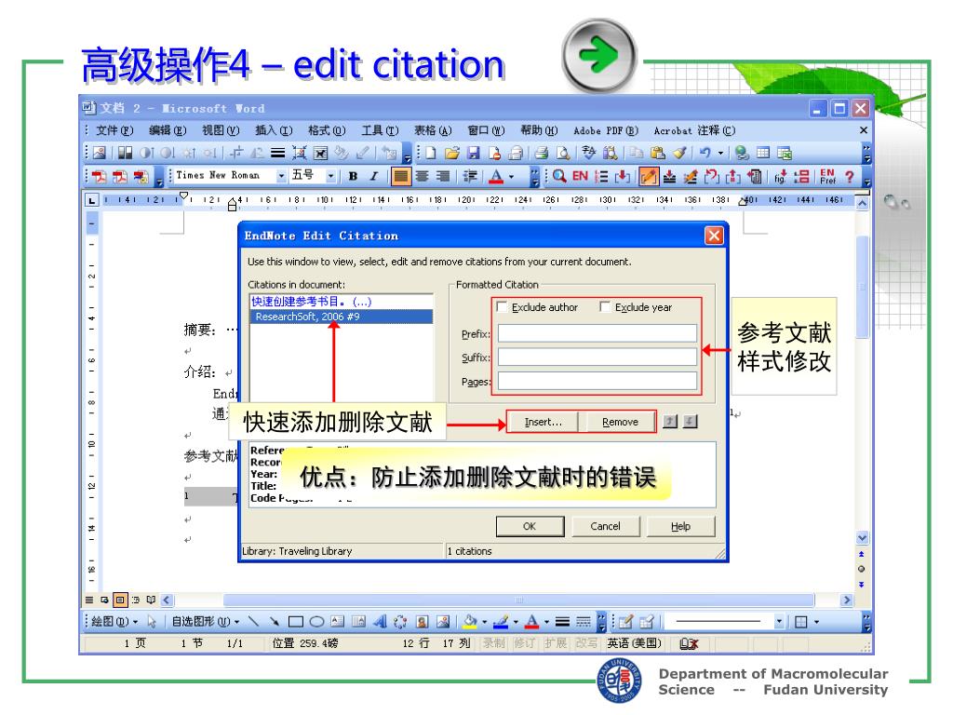This screenshot has width=953, height=715.
Task: Click the red EndNote Help question mark
Action: click(x=849, y=176)
